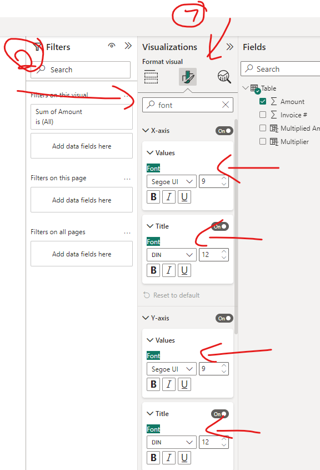Underline the Y-axis Title font
Screen dimensions: 320x470
coord(184,458)
